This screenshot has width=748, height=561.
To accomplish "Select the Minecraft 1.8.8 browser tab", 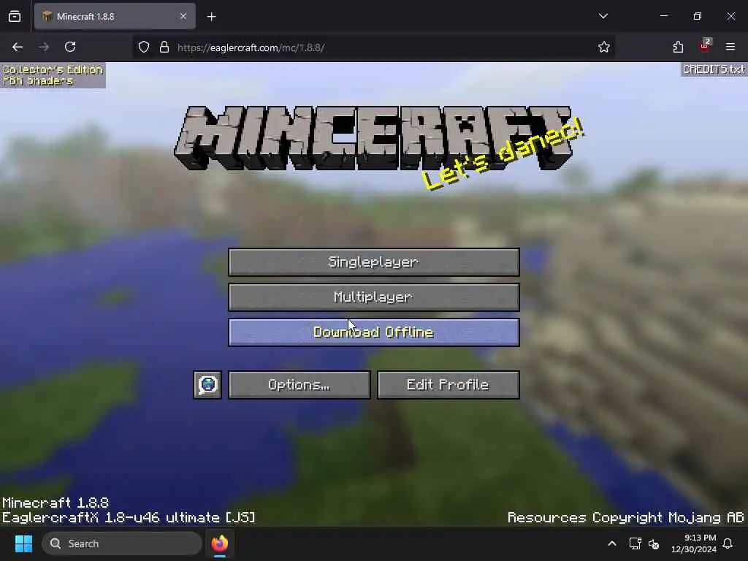I will click(115, 17).
